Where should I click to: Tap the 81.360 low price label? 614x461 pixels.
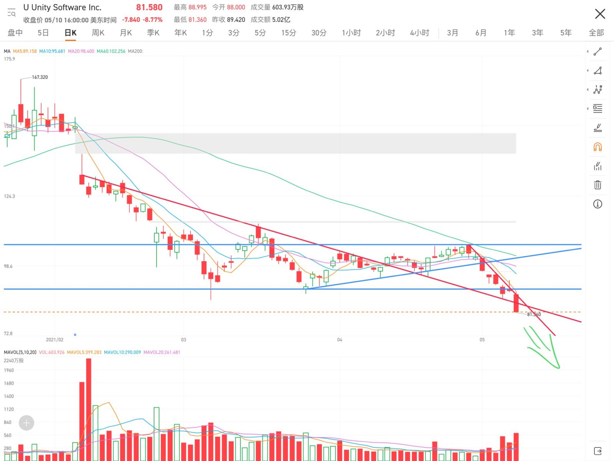click(534, 314)
